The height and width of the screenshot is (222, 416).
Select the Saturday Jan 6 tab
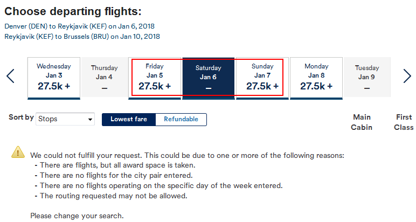[x=208, y=78]
